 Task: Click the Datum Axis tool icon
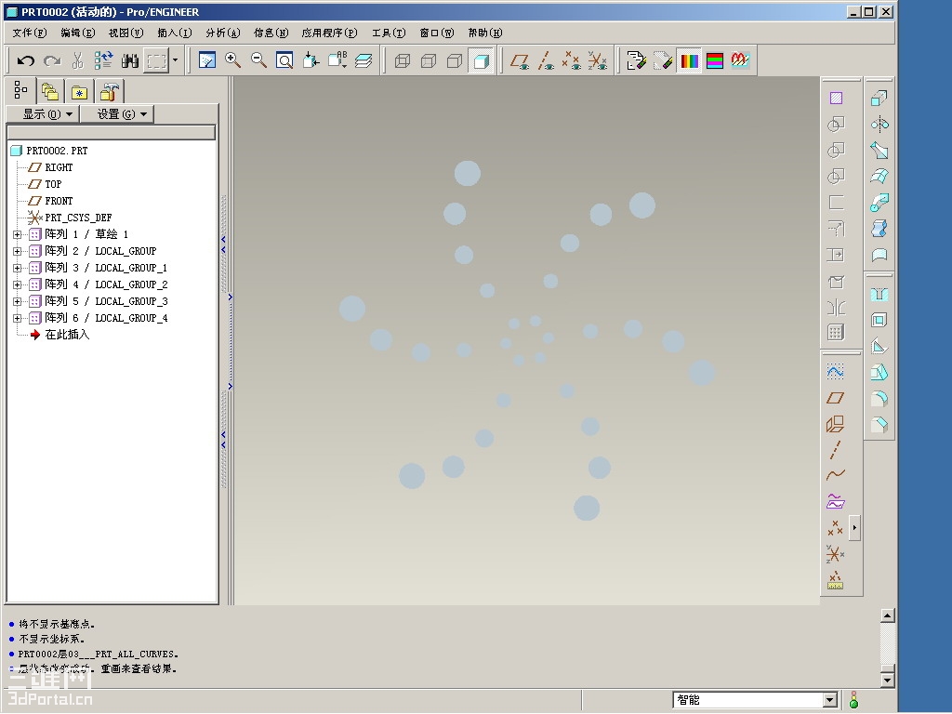point(836,450)
